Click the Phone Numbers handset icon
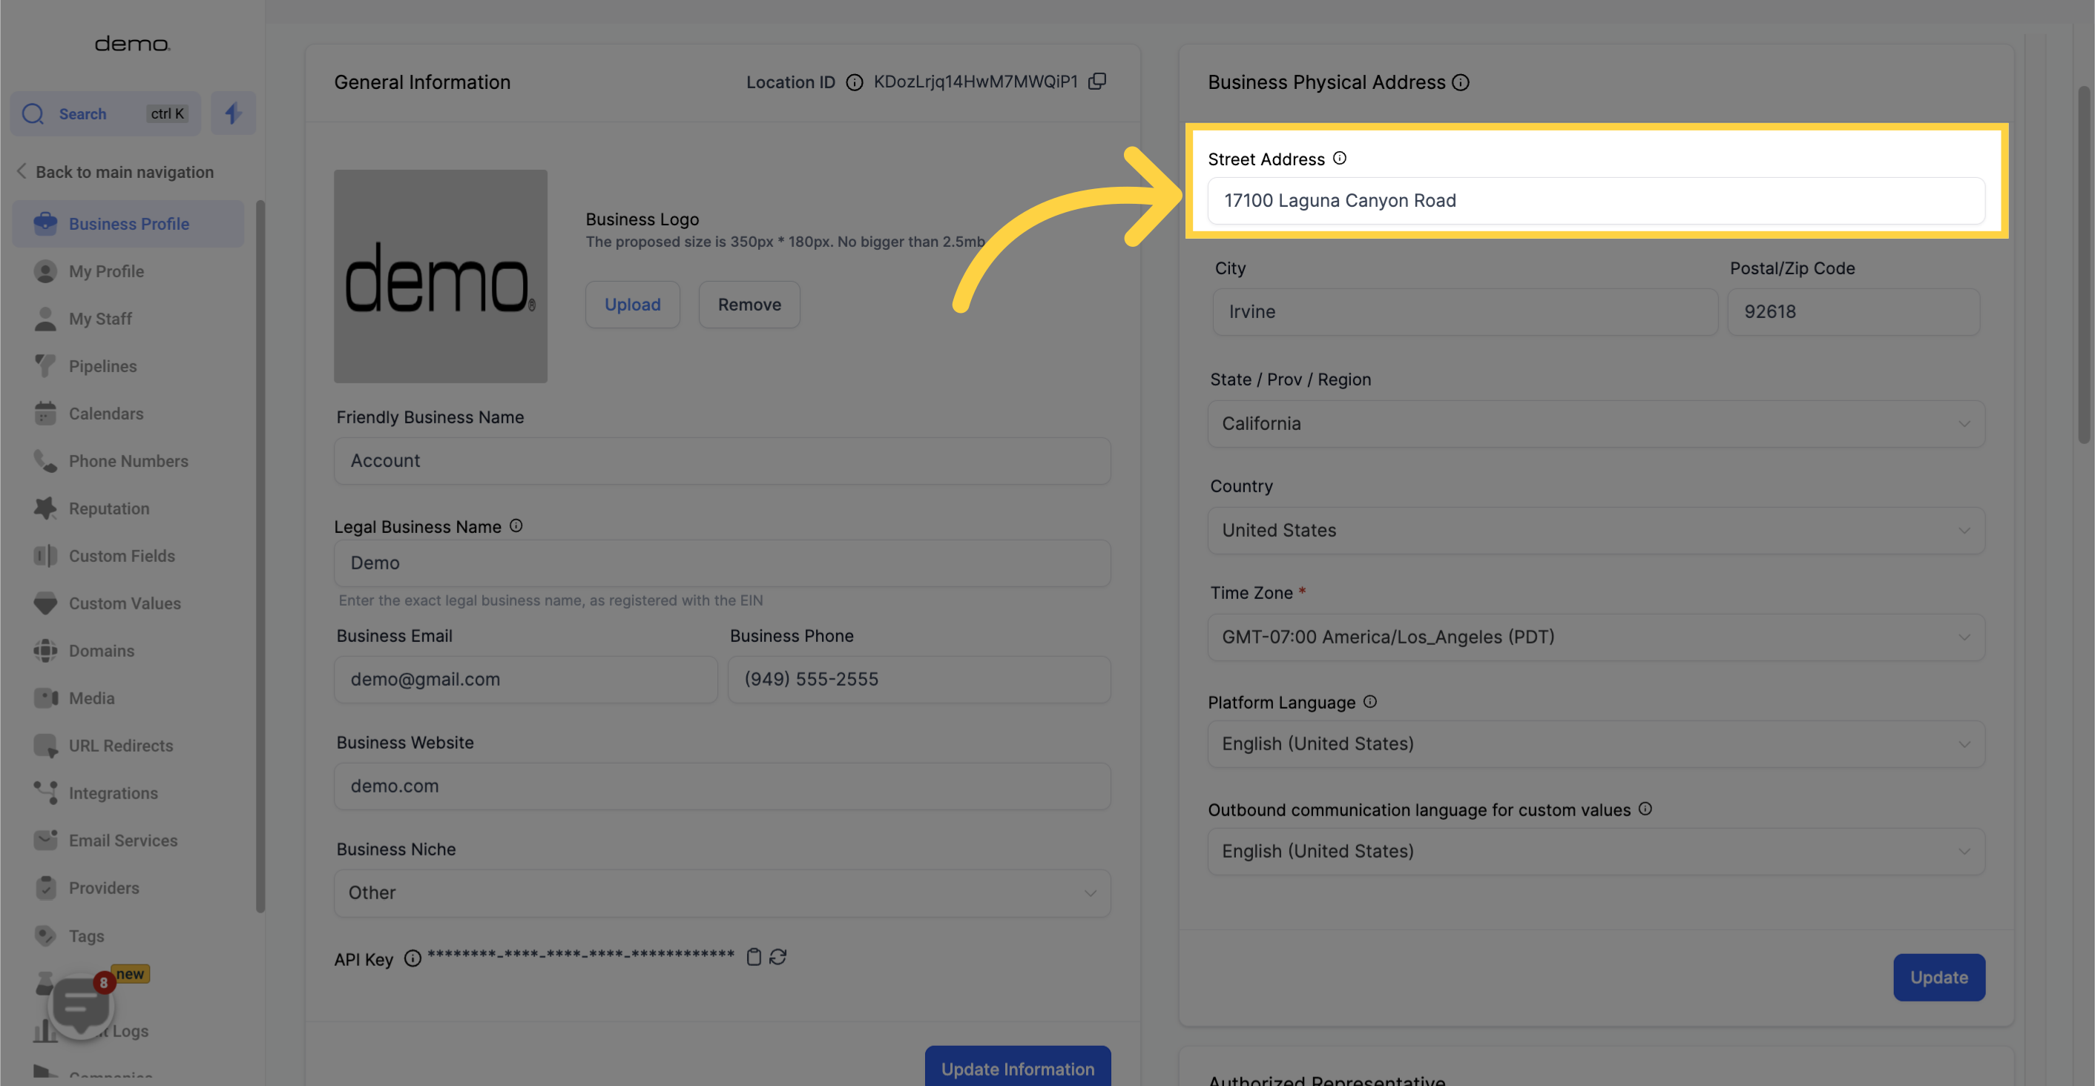This screenshot has width=2095, height=1086. pos(45,461)
